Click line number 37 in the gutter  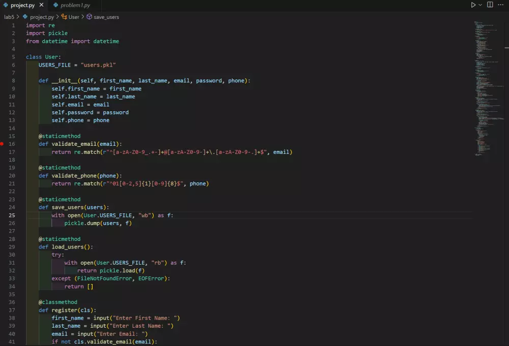(12, 310)
